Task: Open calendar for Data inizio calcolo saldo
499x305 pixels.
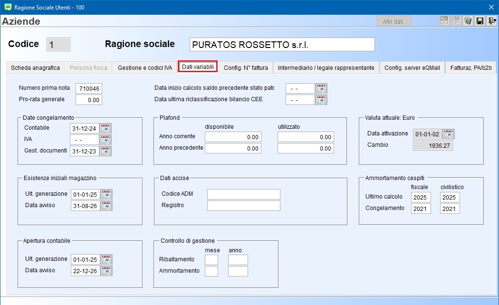Action: [x=321, y=88]
